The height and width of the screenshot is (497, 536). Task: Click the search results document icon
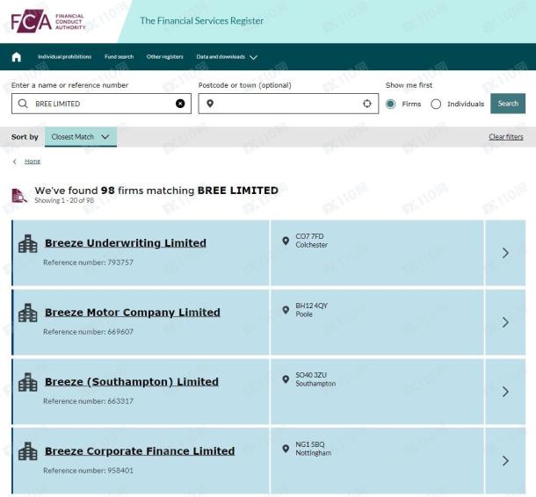(x=19, y=196)
